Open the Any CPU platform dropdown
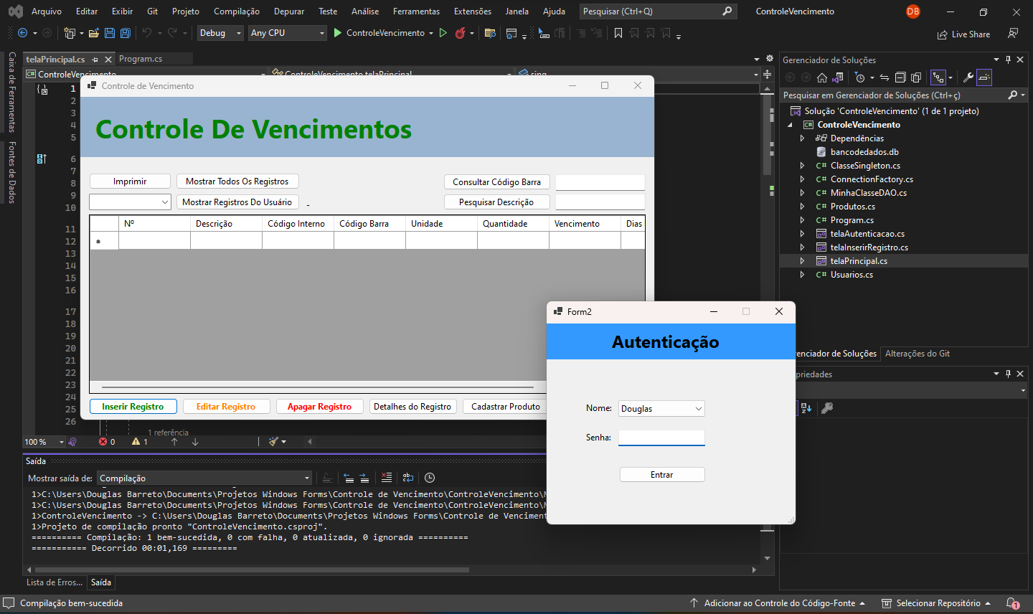 287,33
